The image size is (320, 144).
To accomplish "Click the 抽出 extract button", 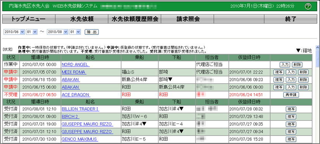I will click(x=92, y=32).
